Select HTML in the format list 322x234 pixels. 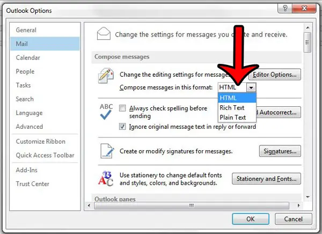point(228,98)
